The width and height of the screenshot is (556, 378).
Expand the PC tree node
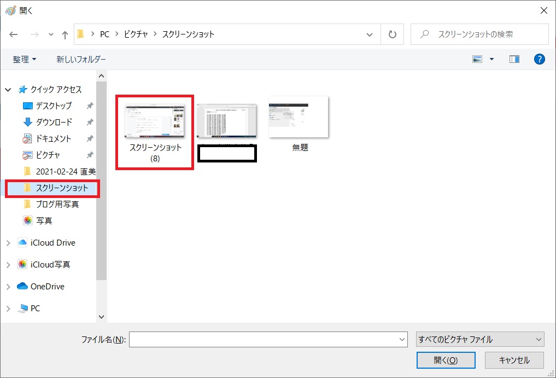click(9, 309)
